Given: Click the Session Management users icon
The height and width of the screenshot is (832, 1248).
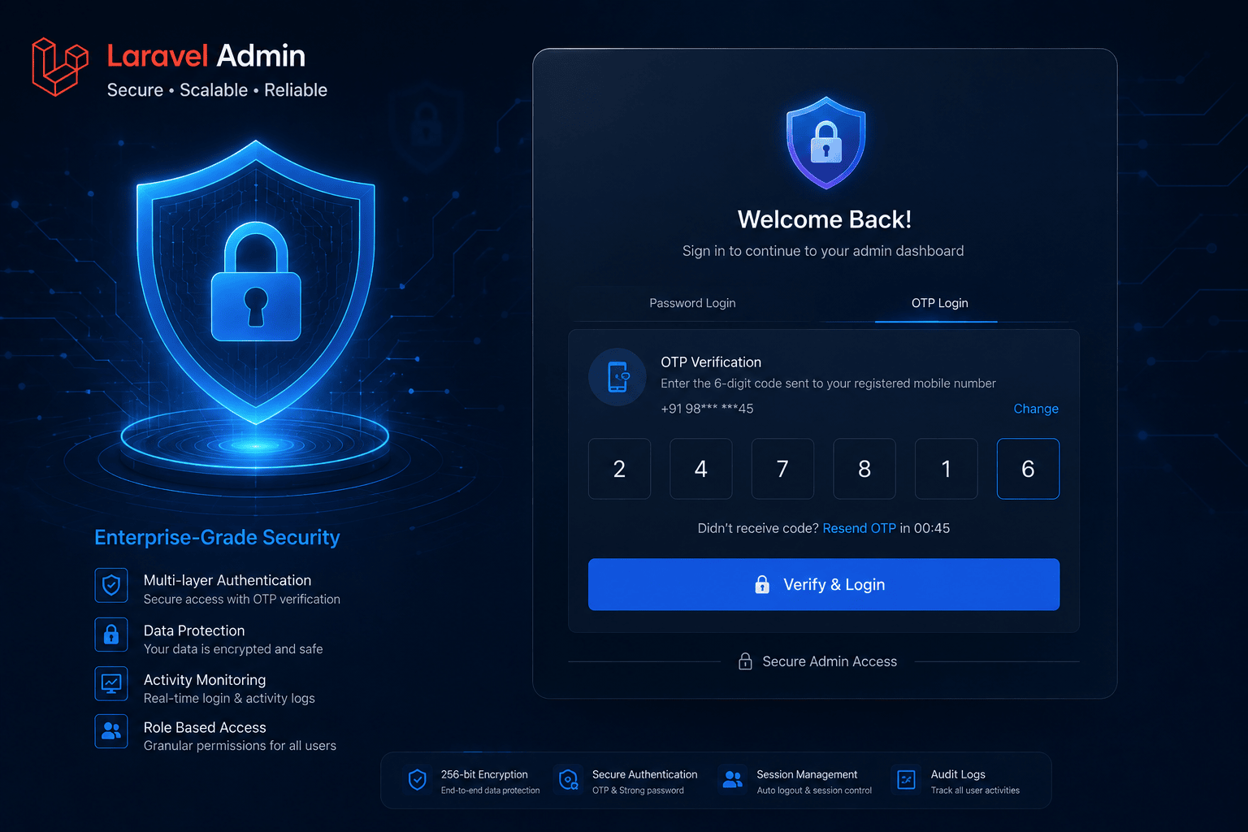Looking at the screenshot, I should [x=732, y=780].
